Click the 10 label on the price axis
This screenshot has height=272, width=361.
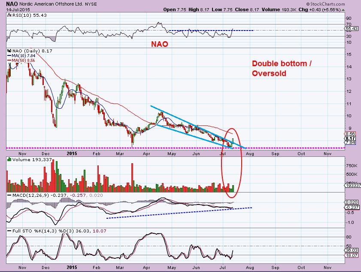click(x=349, y=116)
